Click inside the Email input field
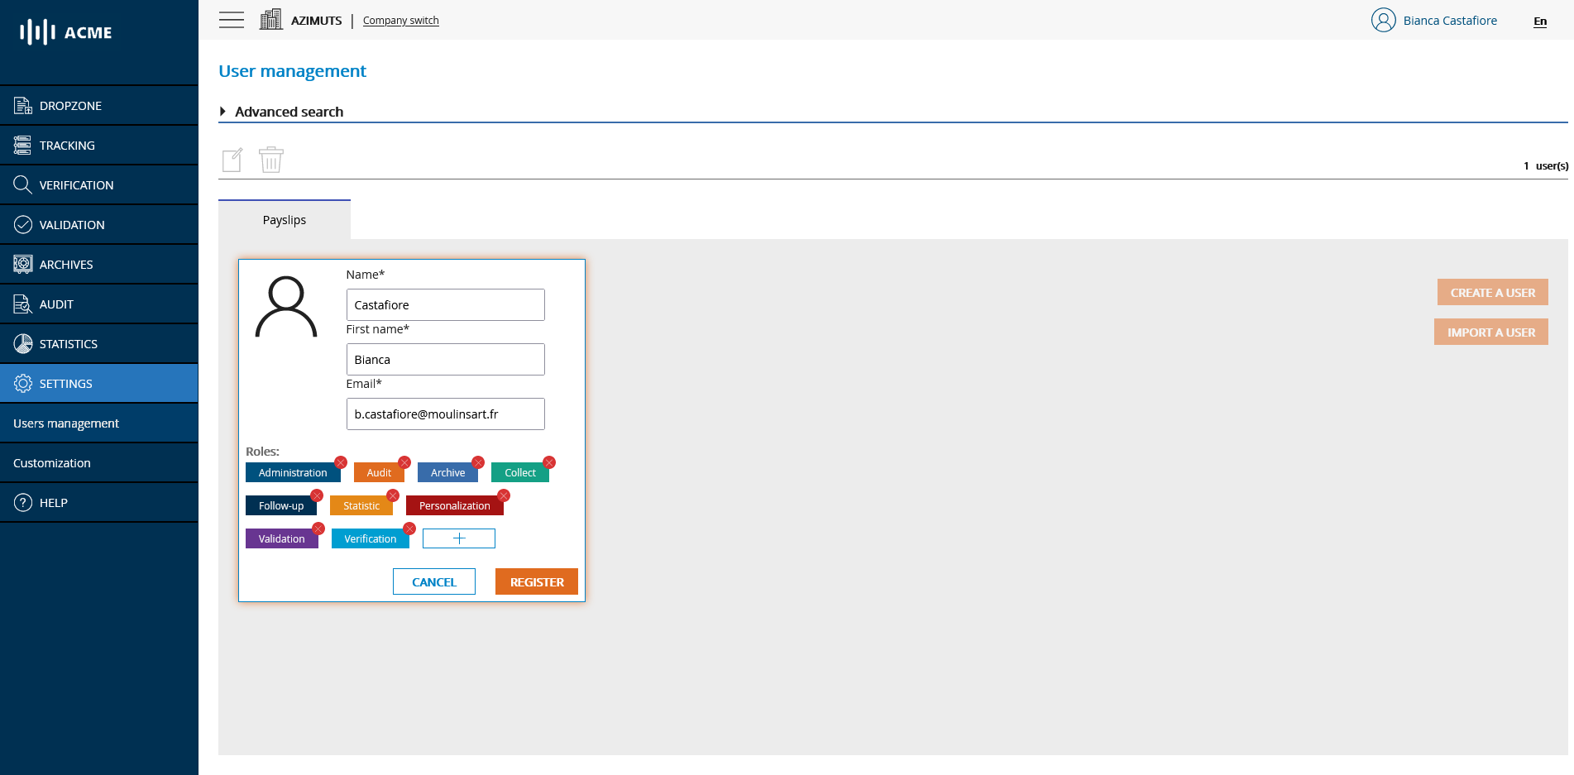The width and height of the screenshot is (1574, 775). (445, 414)
